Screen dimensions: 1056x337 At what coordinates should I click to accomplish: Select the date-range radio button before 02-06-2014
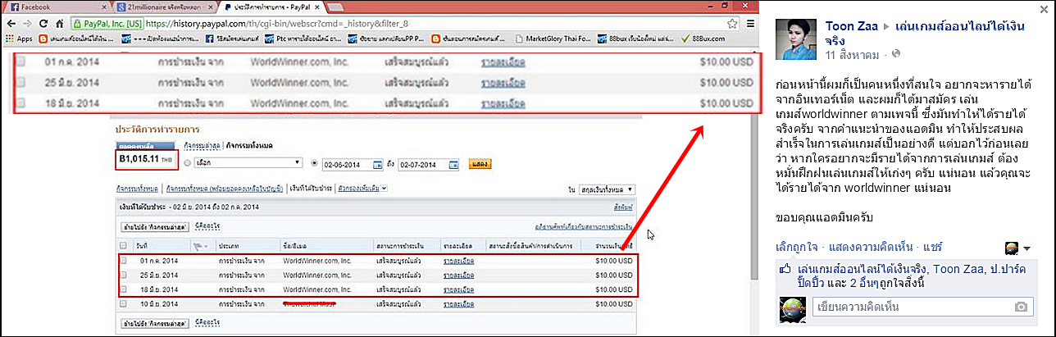315,163
